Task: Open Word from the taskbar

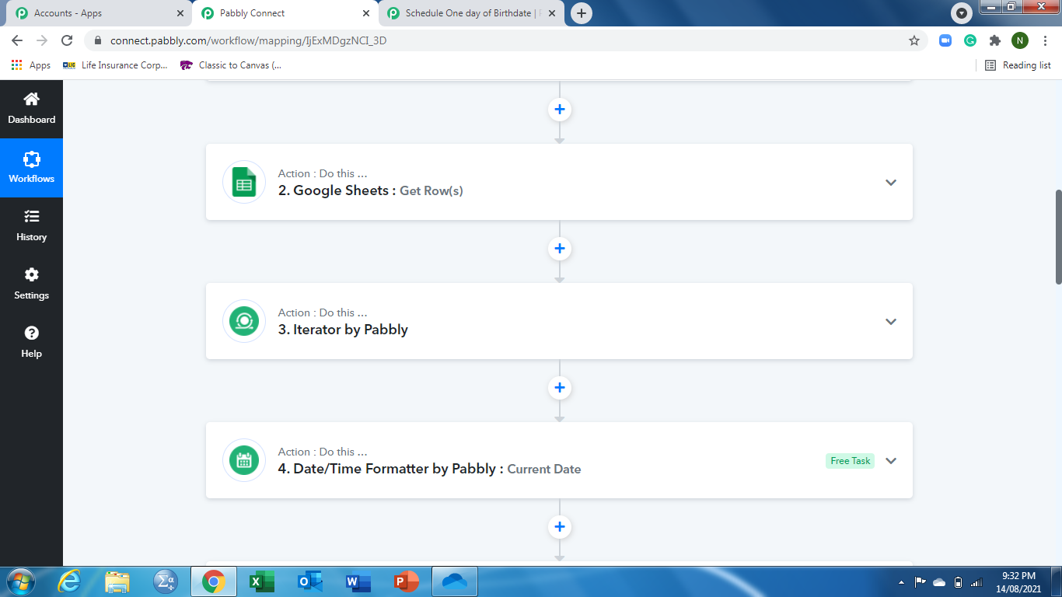Action: pyautogui.click(x=358, y=581)
